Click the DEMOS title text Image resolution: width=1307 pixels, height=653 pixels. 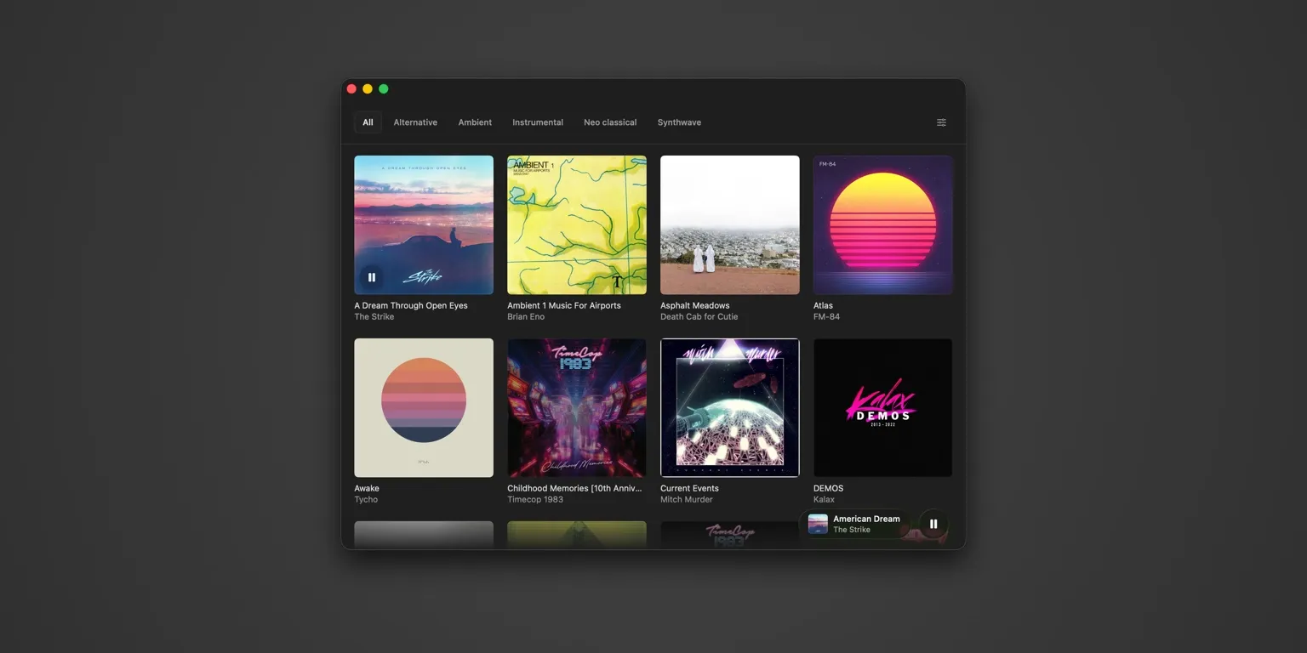tap(829, 488)
